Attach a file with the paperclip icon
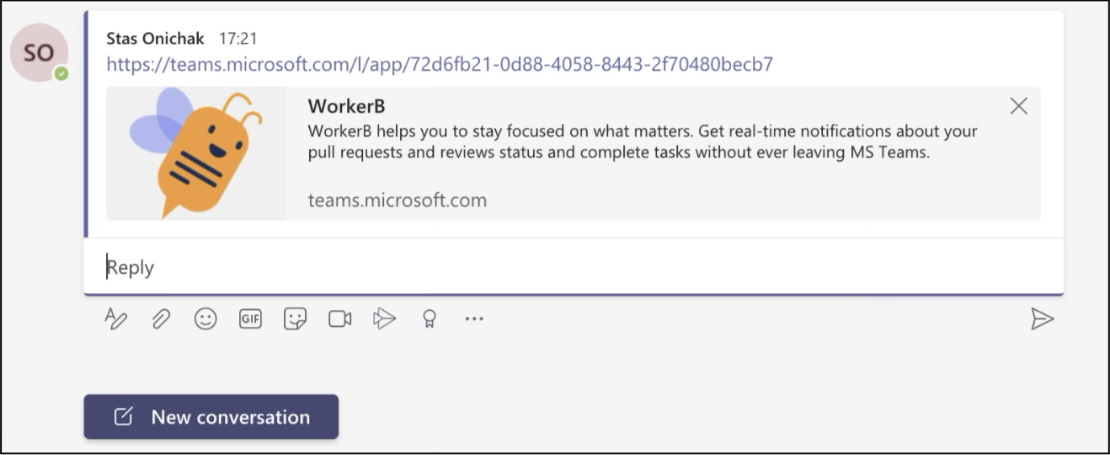Screen dimensions: 1110x455 point(161,318)
